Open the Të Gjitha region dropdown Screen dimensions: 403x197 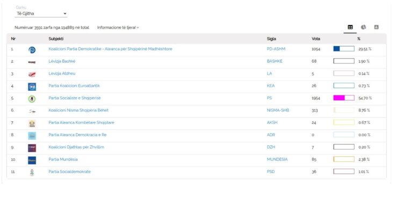coord(41,13)
